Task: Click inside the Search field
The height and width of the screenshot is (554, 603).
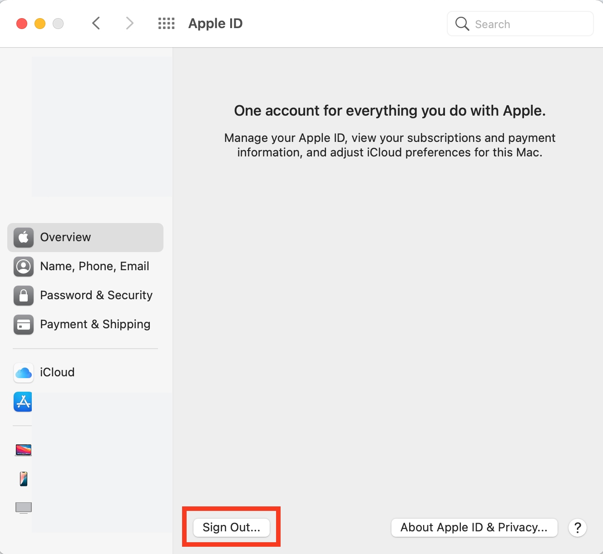Action: pyautogui.click(x=509, y=24)
